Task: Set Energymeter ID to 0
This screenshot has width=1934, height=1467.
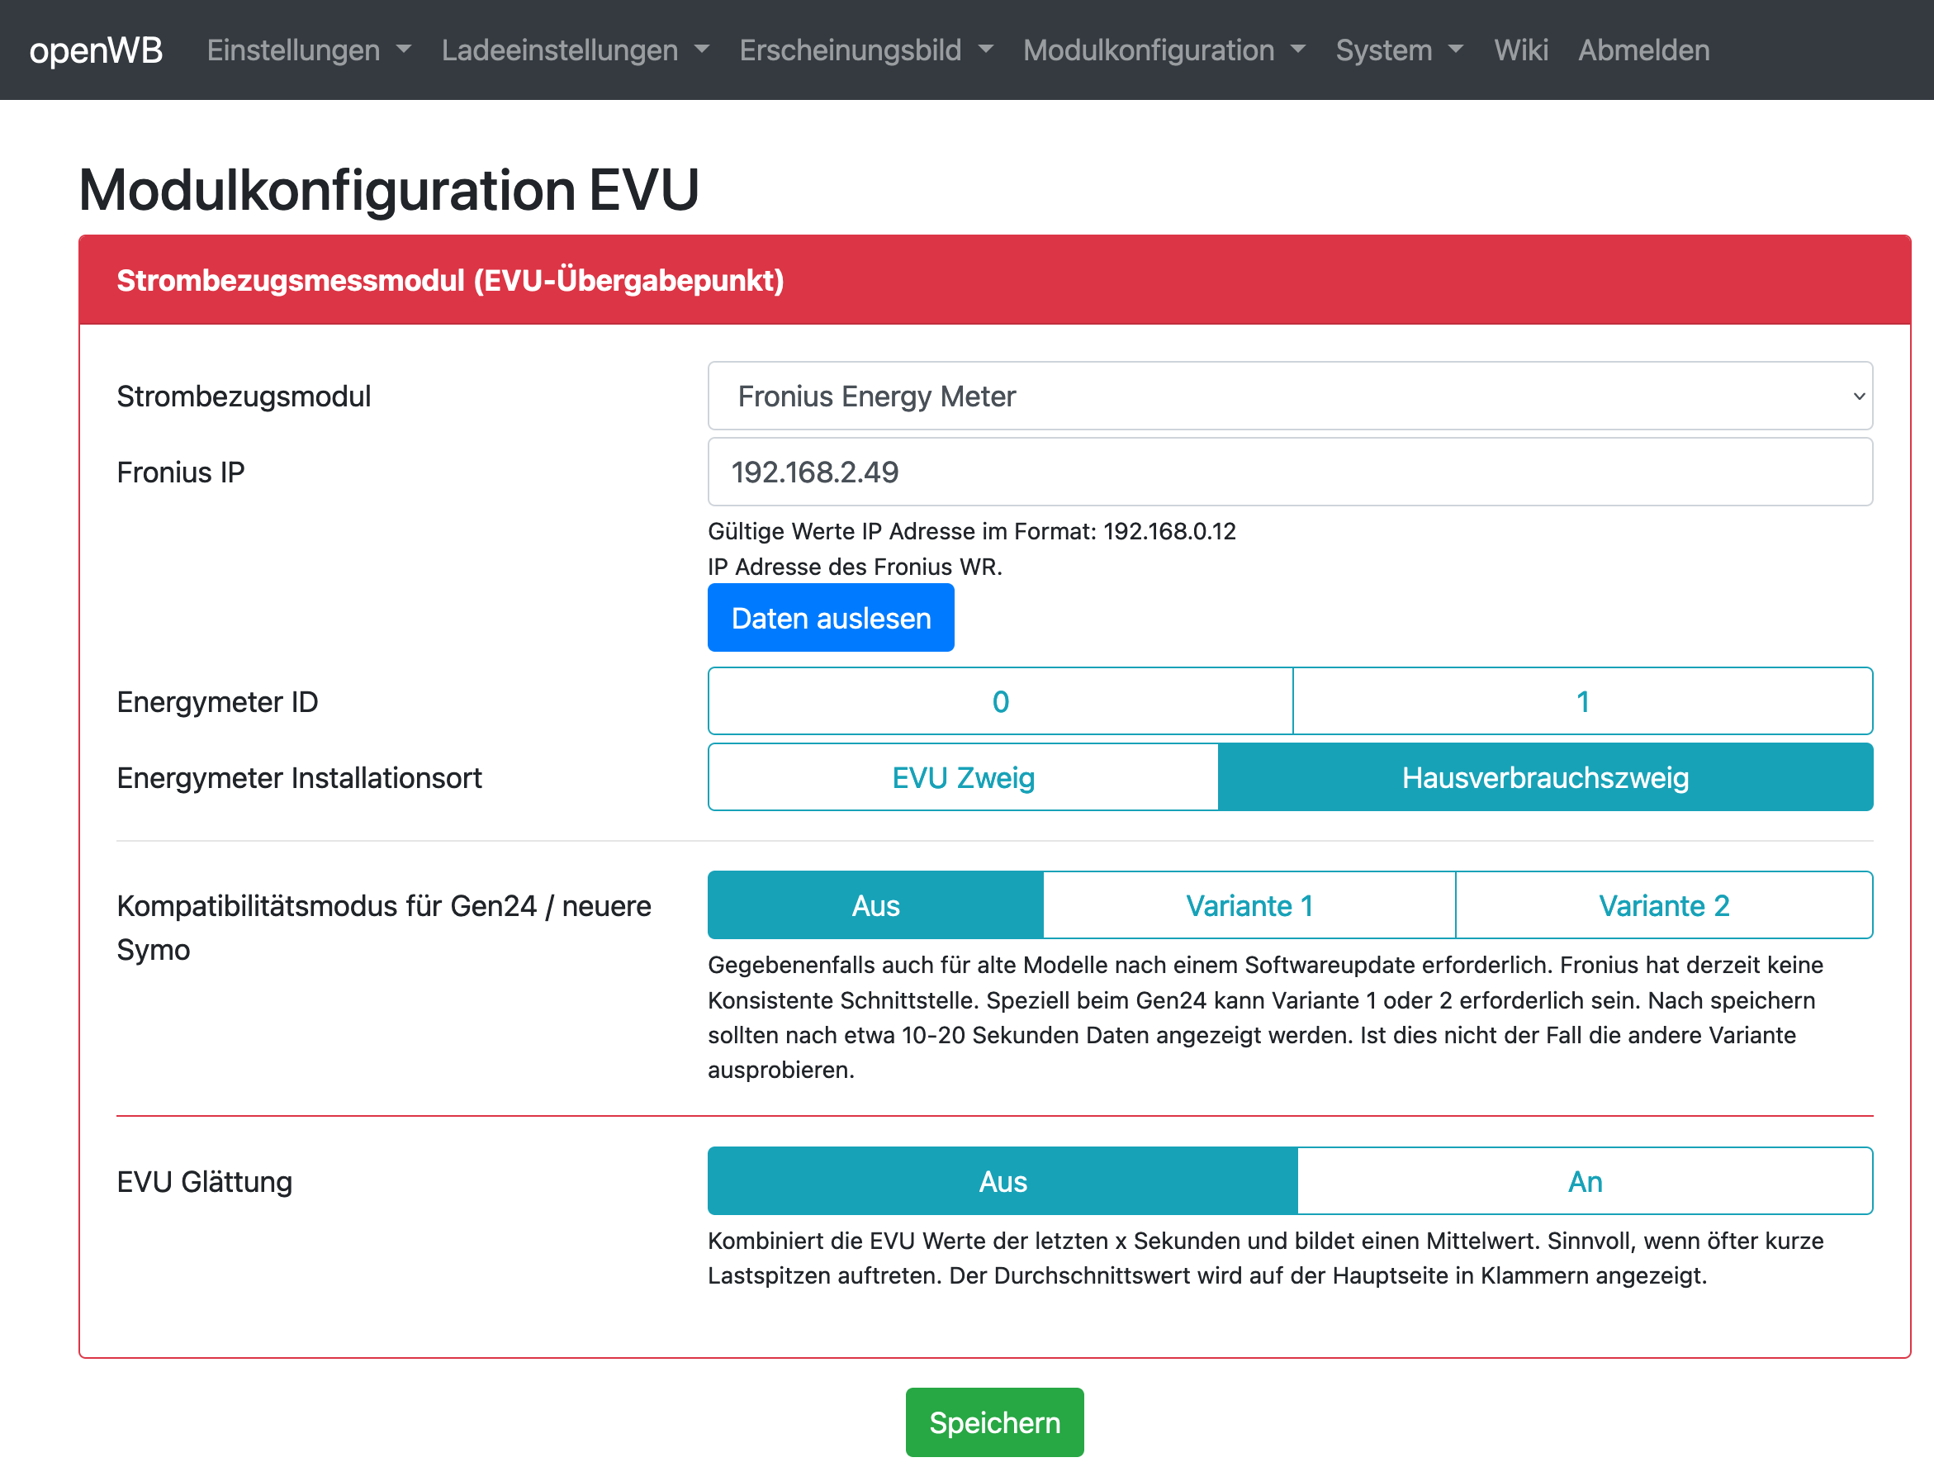Action: click(1000, 701)
